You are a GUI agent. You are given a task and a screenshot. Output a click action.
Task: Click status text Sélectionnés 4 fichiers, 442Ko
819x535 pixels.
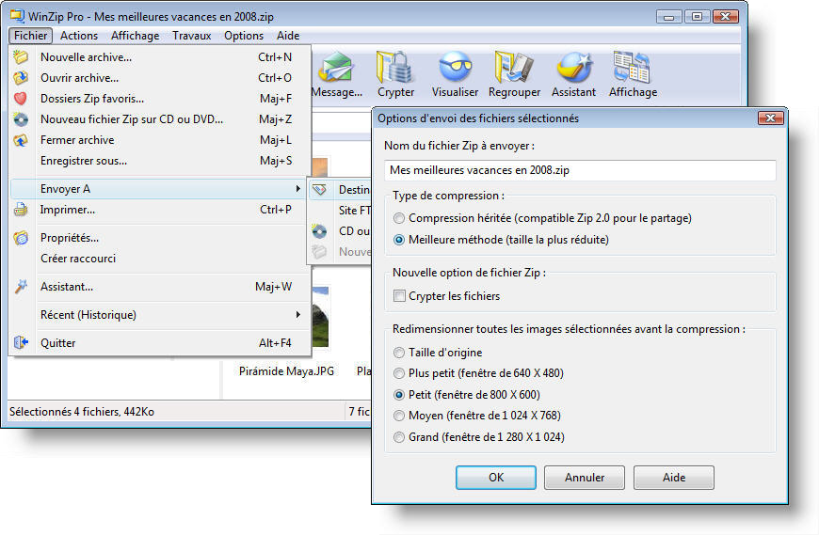[x=82, y=412]
